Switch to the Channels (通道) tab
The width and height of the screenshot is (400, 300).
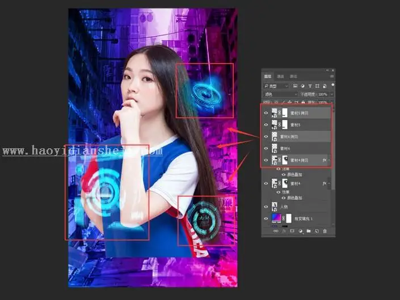pos(281,76)
